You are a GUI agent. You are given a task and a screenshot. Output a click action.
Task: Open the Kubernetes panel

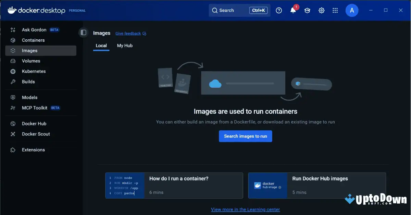[34, 71]
